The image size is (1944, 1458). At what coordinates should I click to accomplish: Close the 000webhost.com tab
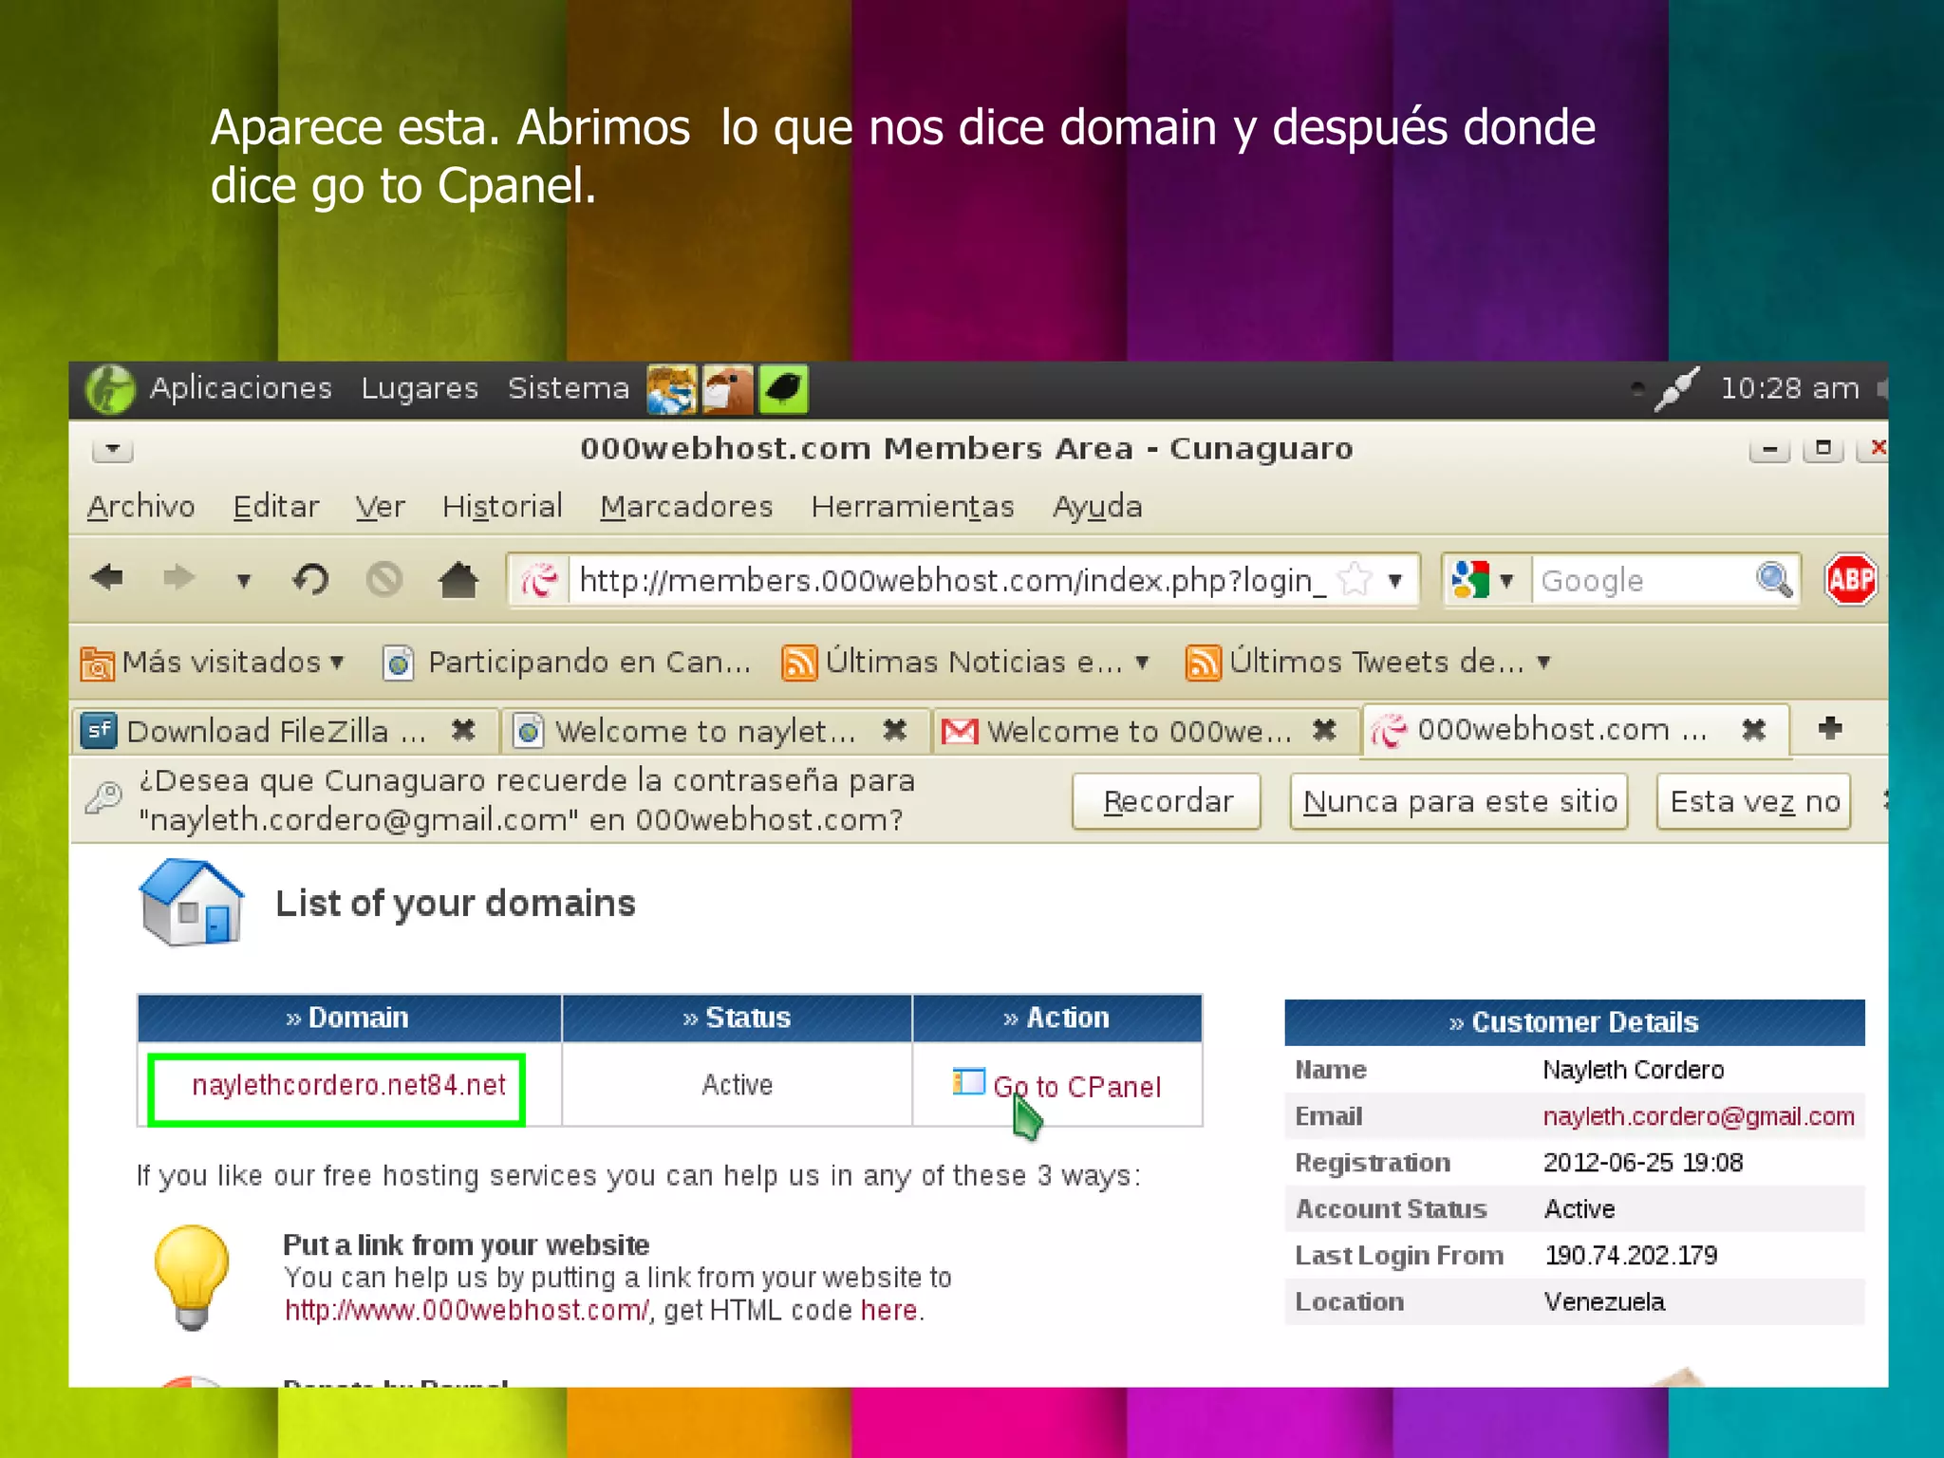point(1754,729)
